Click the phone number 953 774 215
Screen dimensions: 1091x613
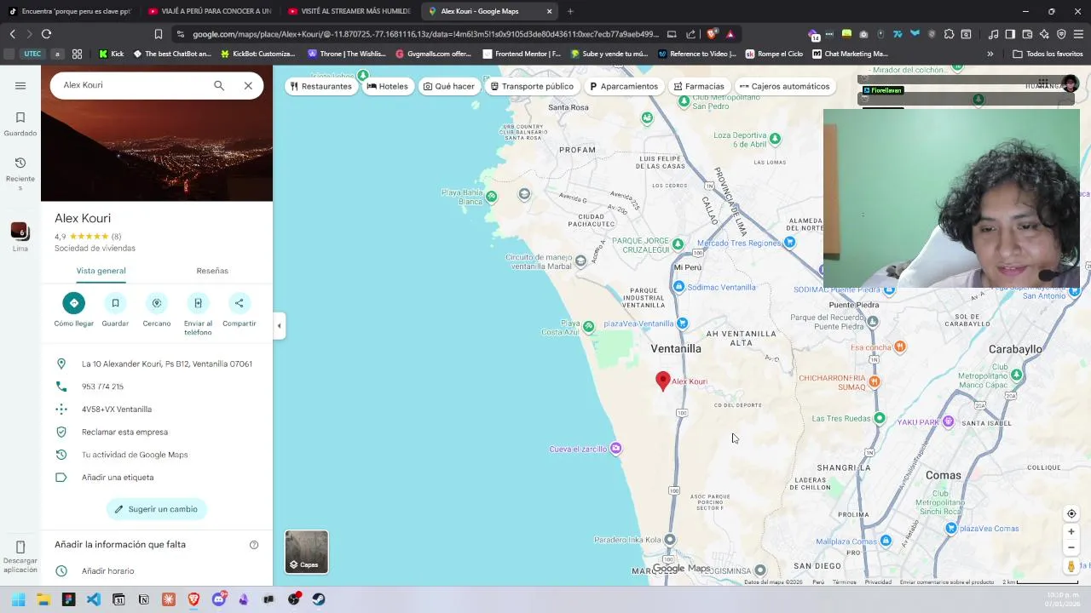(102, 387)
